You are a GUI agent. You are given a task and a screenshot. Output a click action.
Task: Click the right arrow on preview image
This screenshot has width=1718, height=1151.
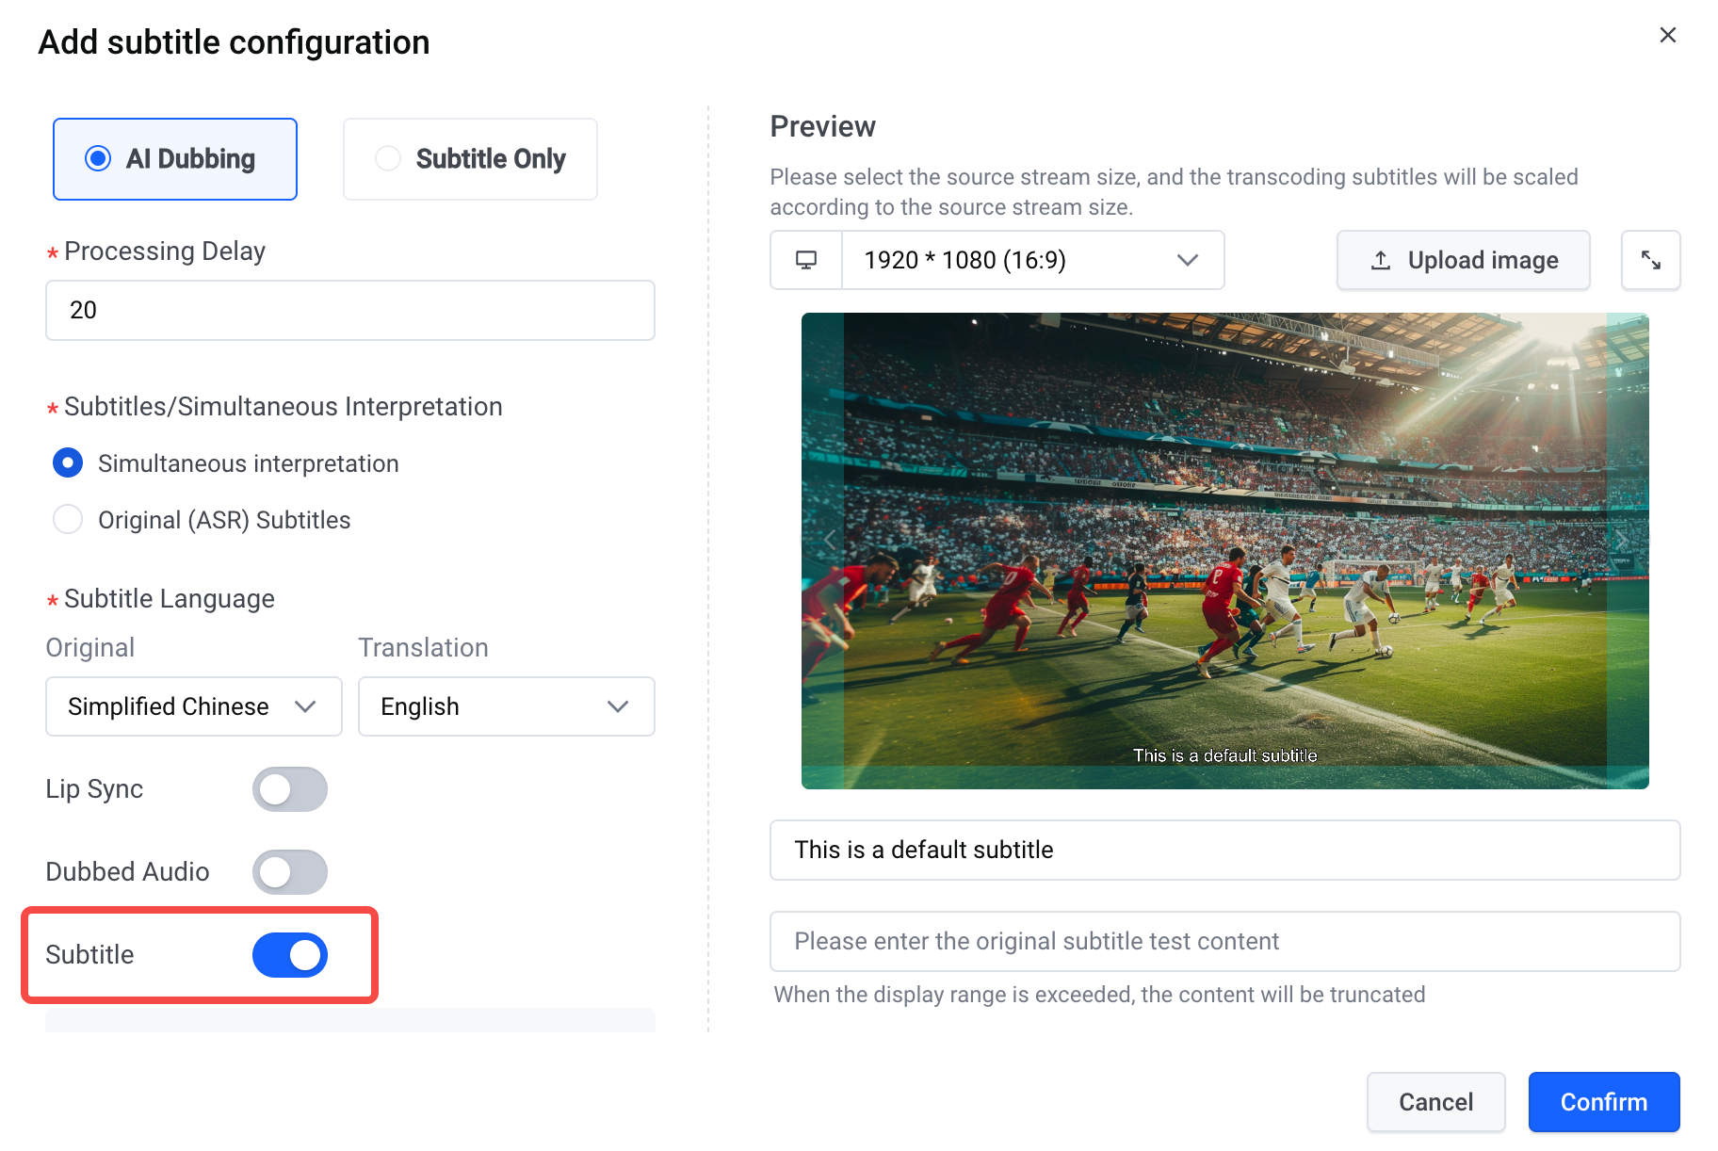(x=1621, y=540)
